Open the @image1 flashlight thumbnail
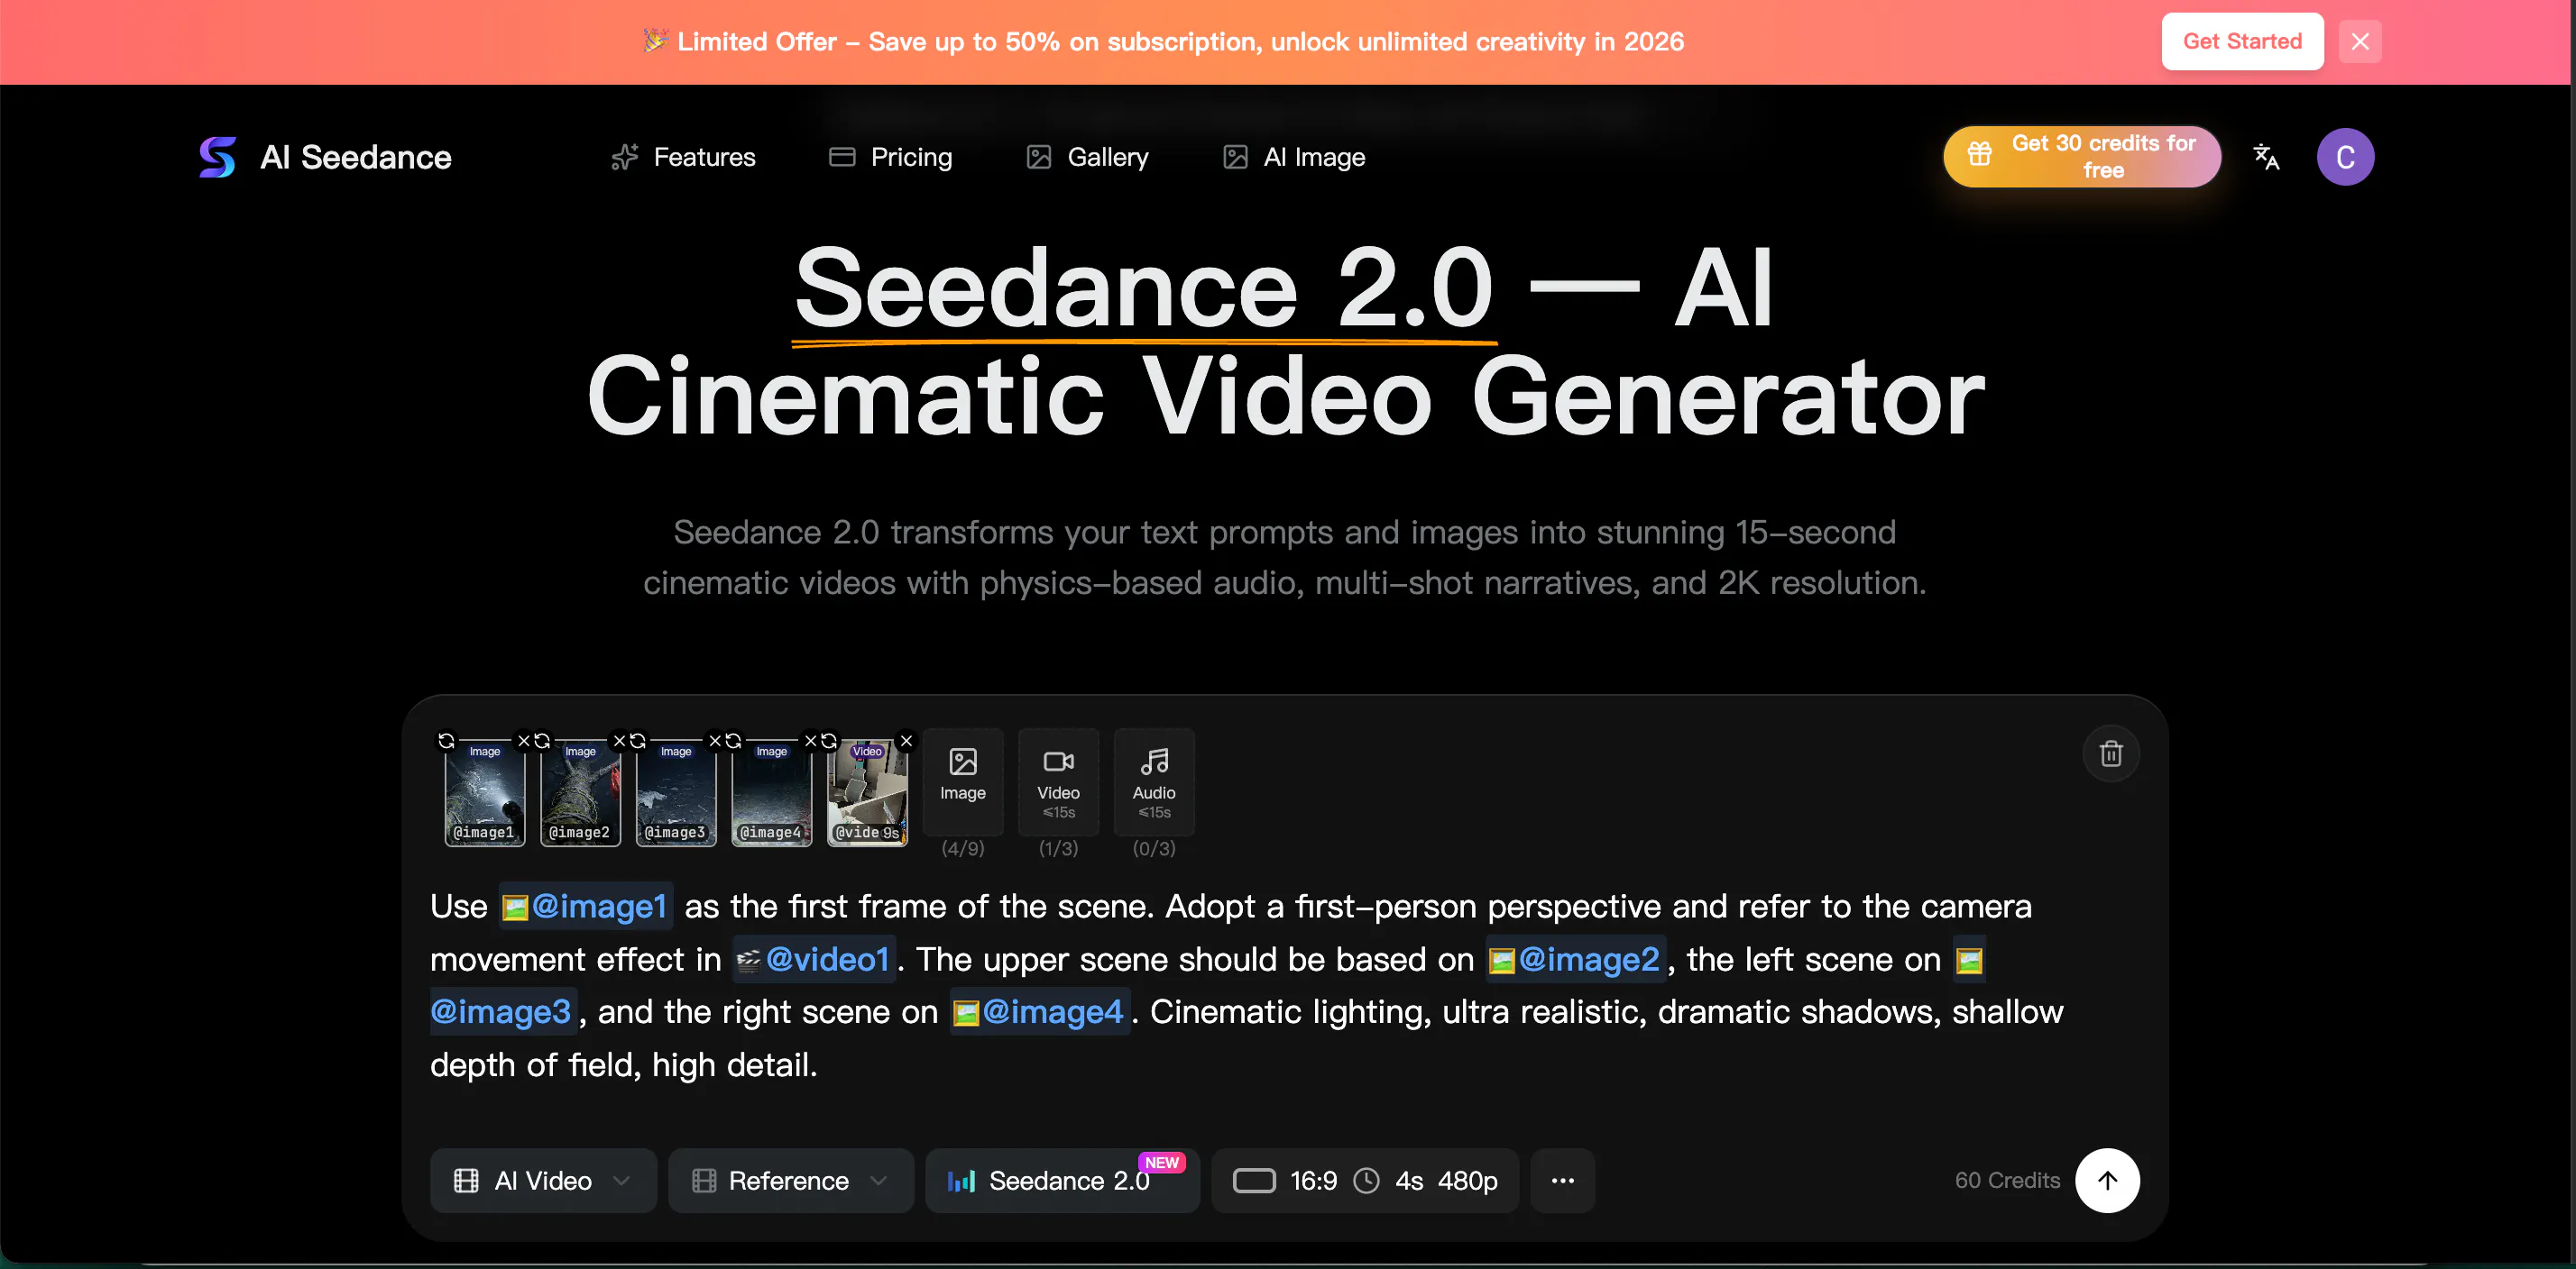 tap(485, 794)
